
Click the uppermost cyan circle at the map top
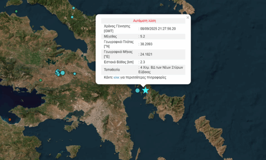(73, 8)
